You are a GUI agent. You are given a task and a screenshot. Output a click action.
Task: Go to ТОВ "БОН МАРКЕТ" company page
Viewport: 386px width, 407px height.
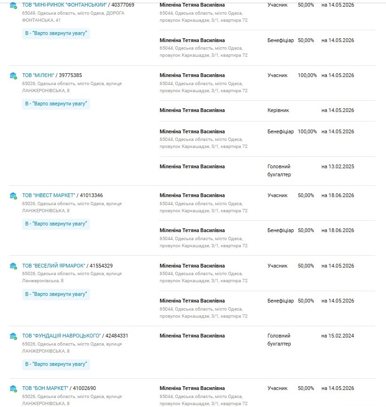(x=45, y=388)
